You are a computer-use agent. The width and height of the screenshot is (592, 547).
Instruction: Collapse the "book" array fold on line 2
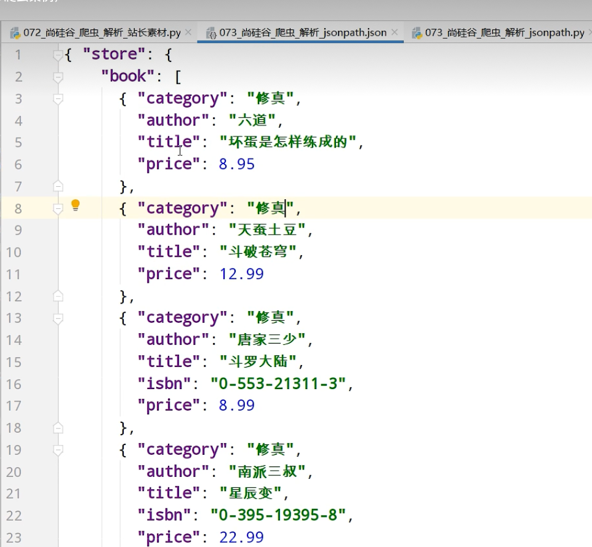click(58, 77)
